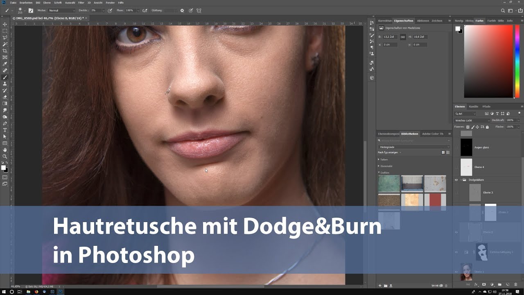Open the brush settings panel icon

point(31,10)
